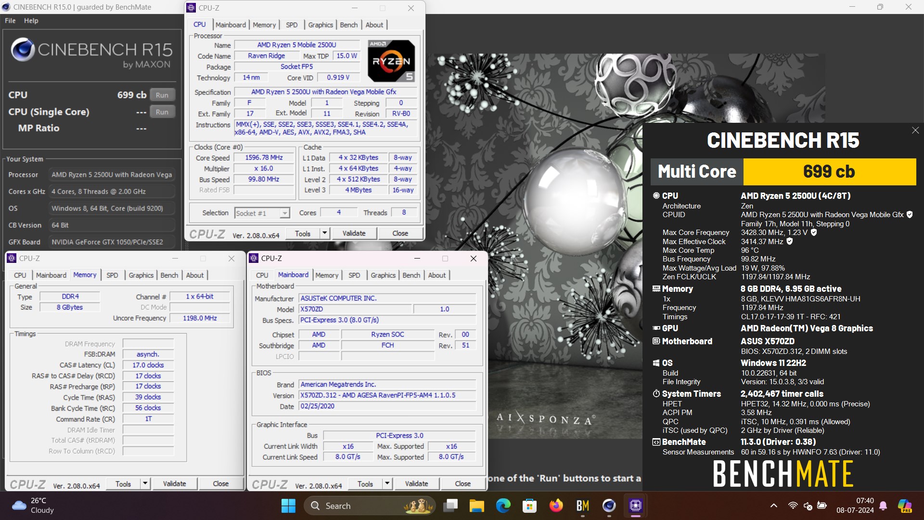Click the battery icon in the tray
Screen dimensions: 924x520
[822, 506]
